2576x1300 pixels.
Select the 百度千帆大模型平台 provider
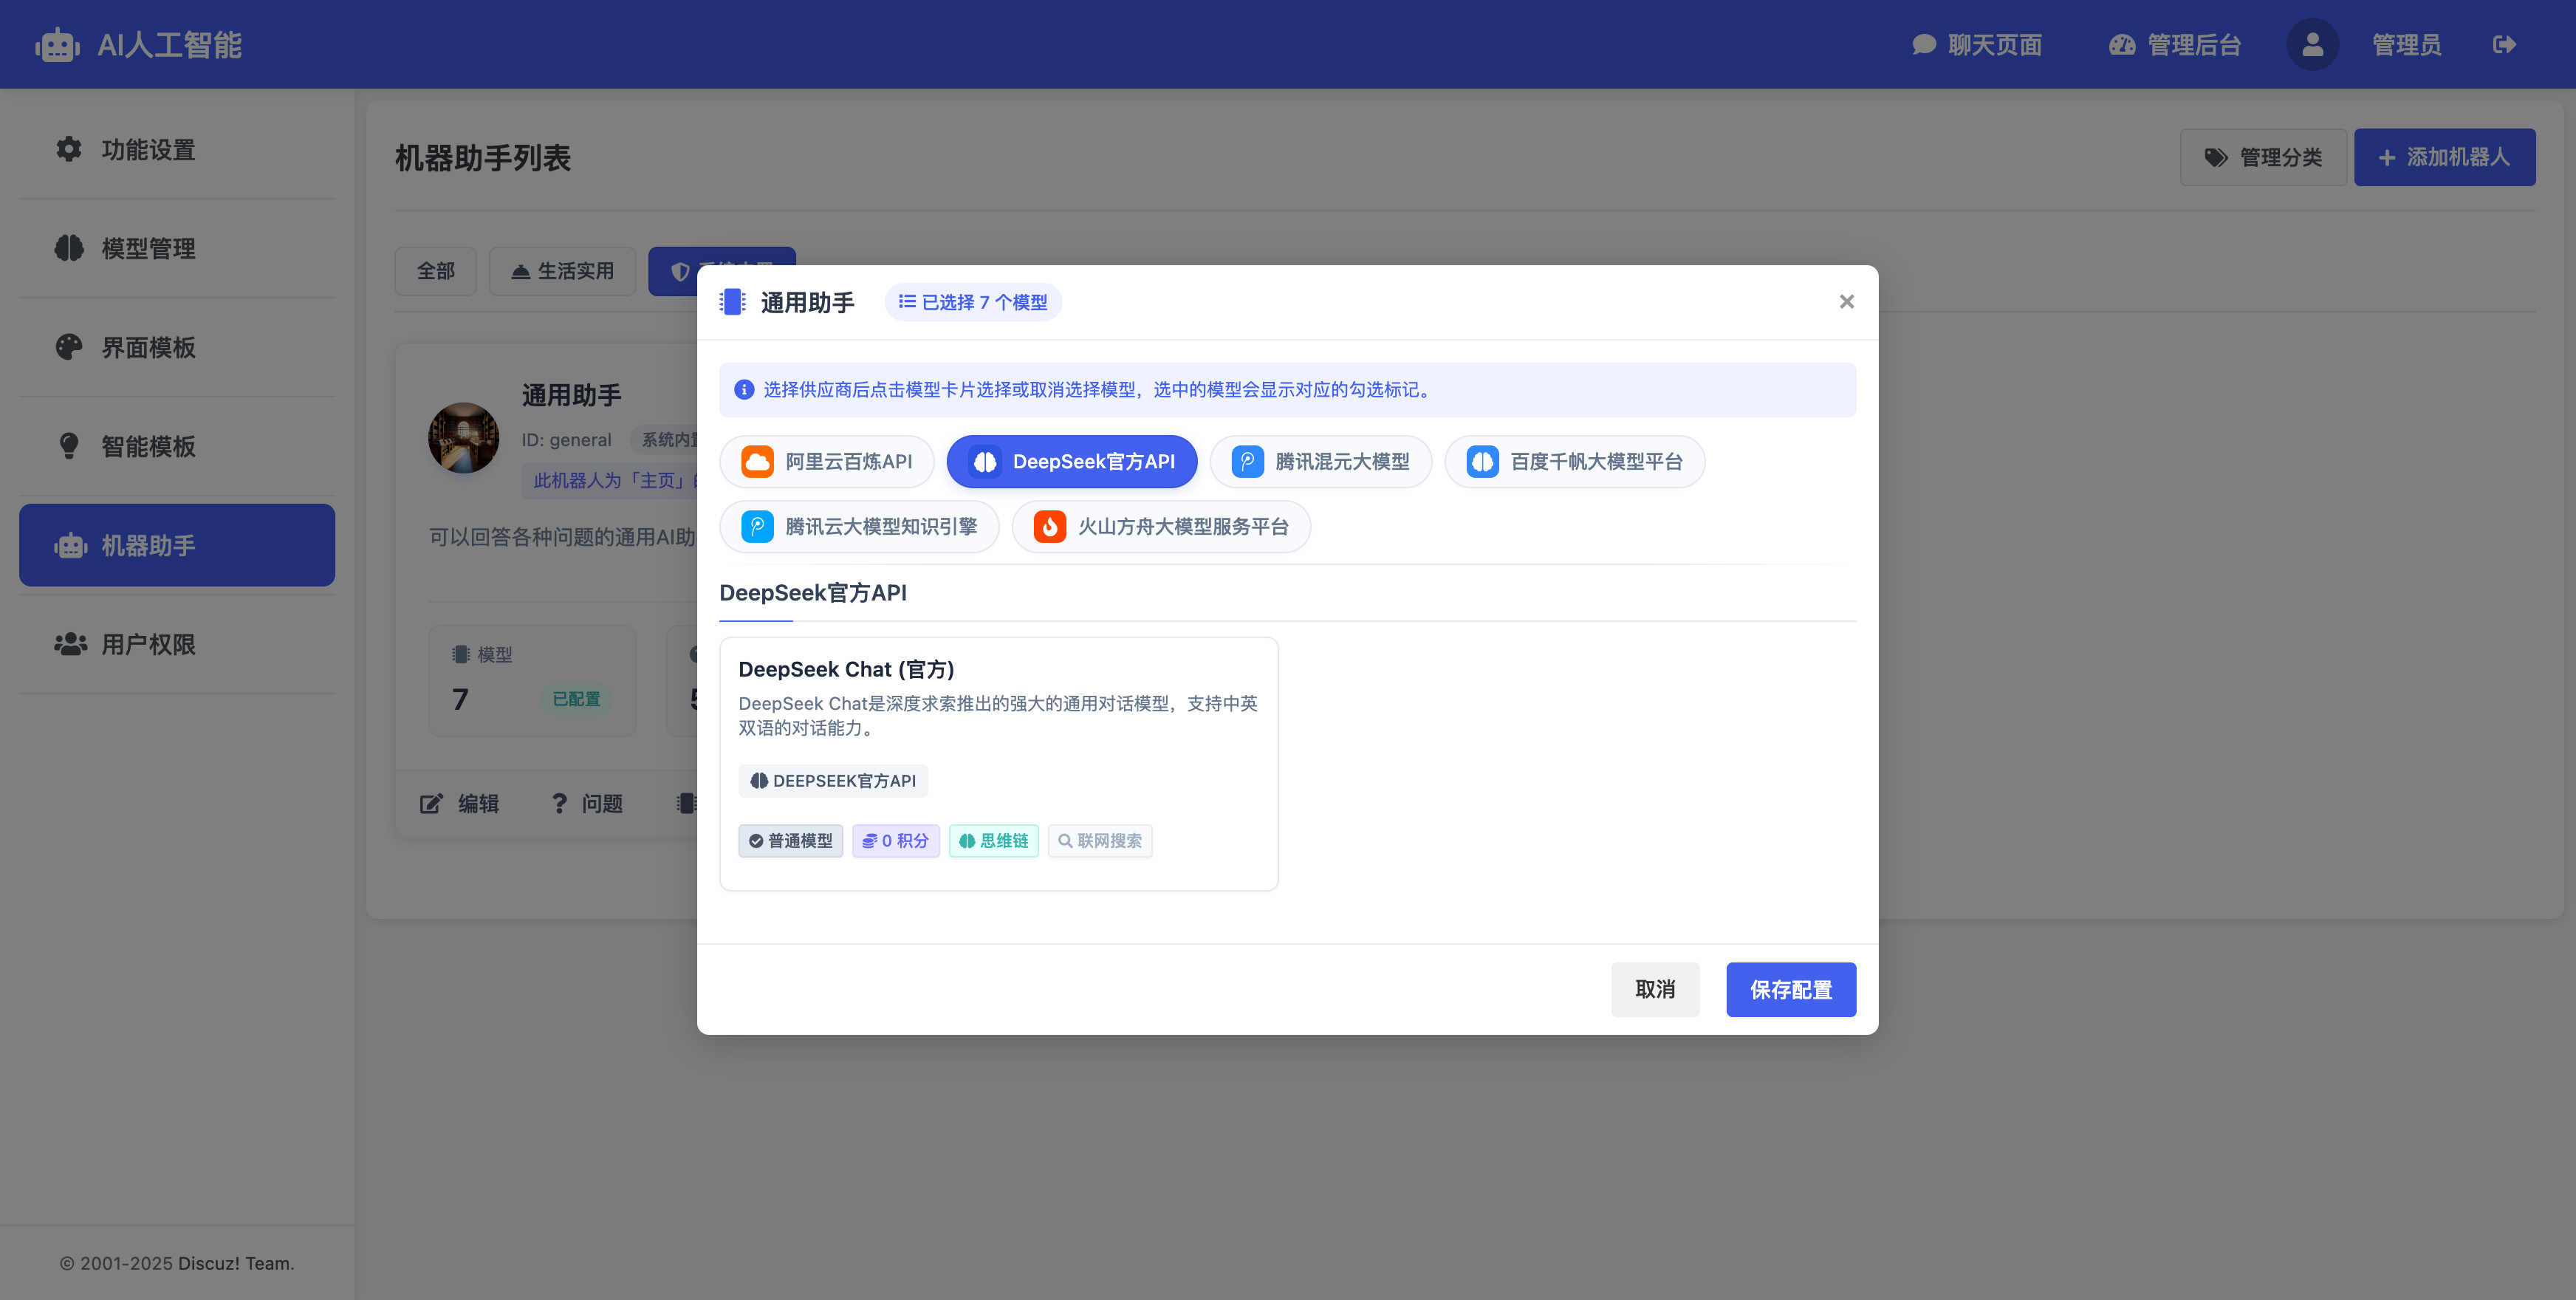pyautogui.click(x=1574, y=462)
